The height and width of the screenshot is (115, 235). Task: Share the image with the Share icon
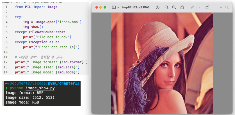(x=182, y=7)
